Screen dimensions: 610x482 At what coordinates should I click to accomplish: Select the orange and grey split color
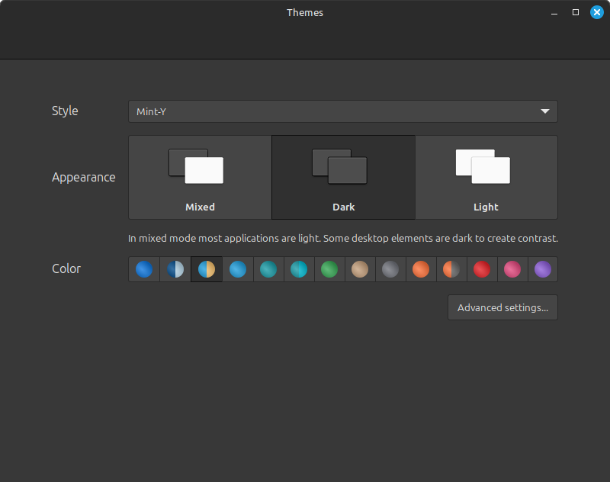(451, 269)
